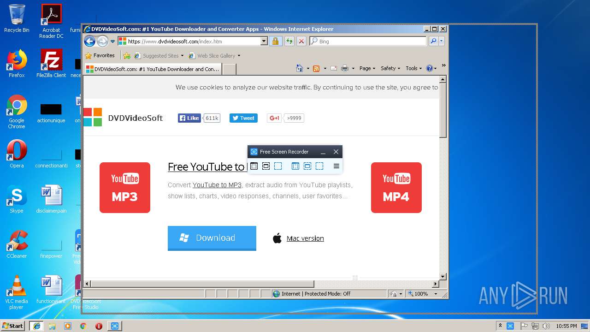Click Free Screen Recorder taskbar icon
The width and height of the screenshot is (590, 332).
point(114,326)
